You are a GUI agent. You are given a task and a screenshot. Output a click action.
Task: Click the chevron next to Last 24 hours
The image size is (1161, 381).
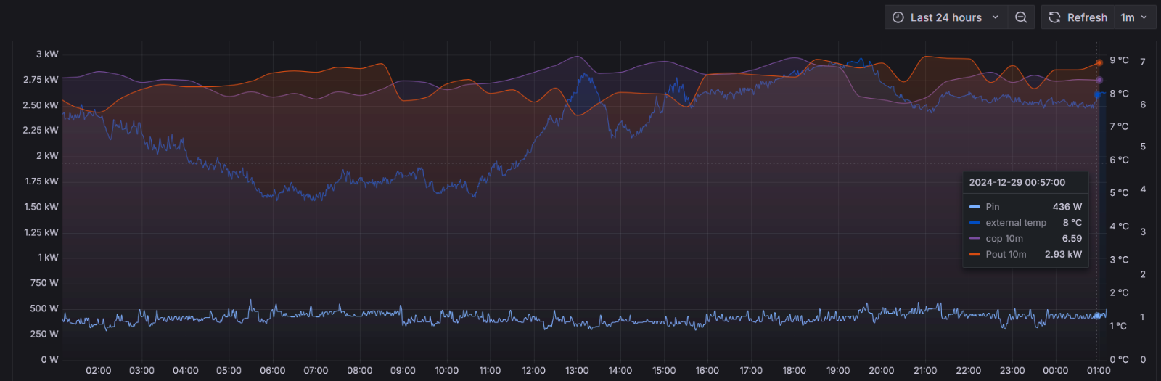click(x=996, y=17)
